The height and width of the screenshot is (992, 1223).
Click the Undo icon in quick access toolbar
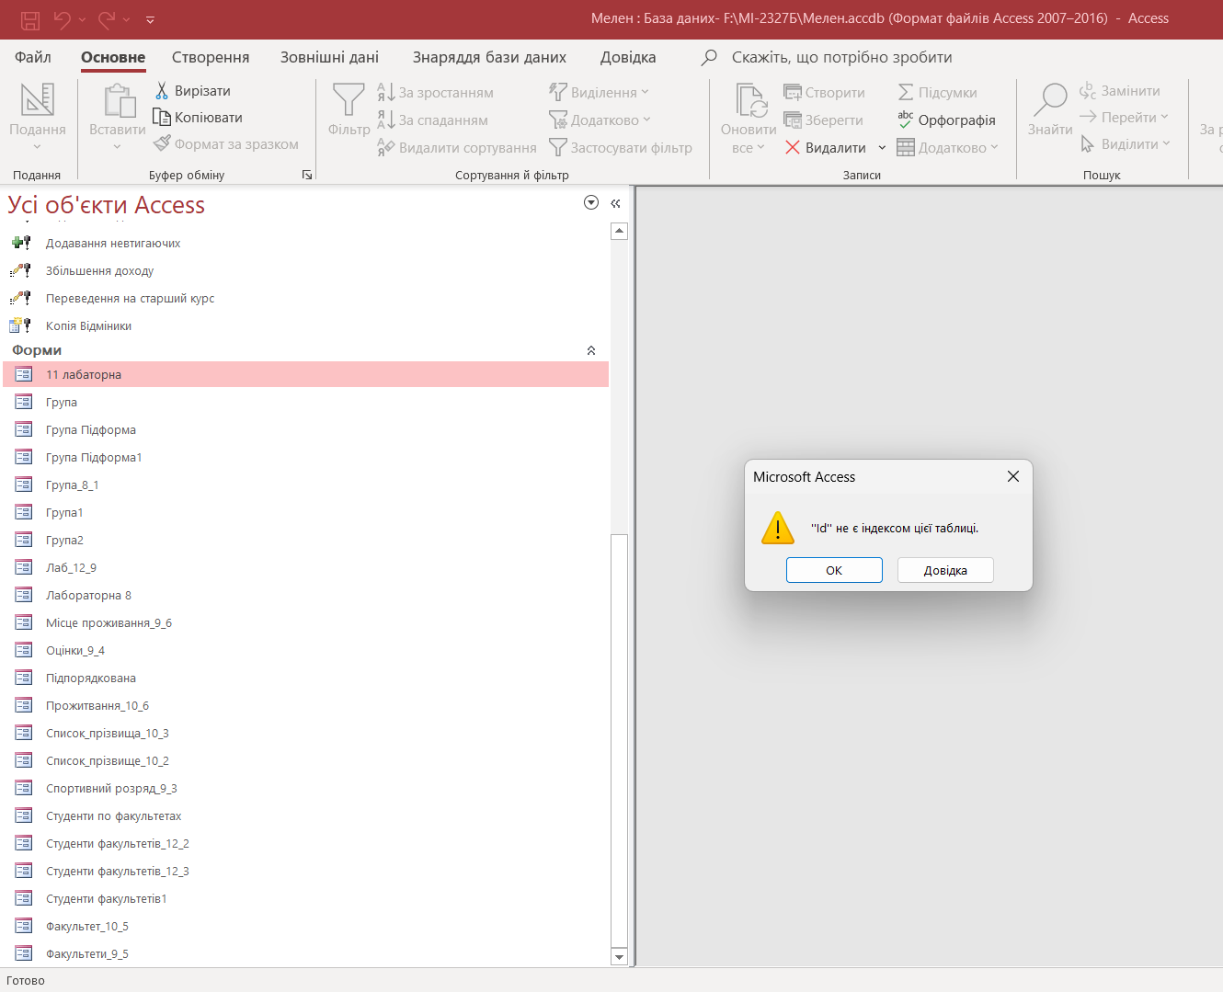[x=63, y=19]
